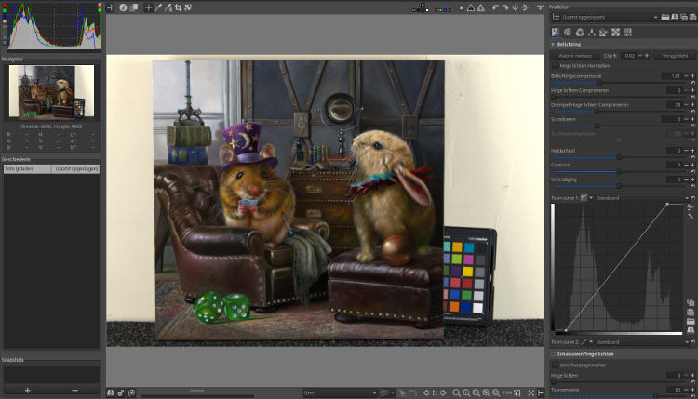Remove the selected snapshot
Screen dimensions: 698x399
[x=74, y=390]
